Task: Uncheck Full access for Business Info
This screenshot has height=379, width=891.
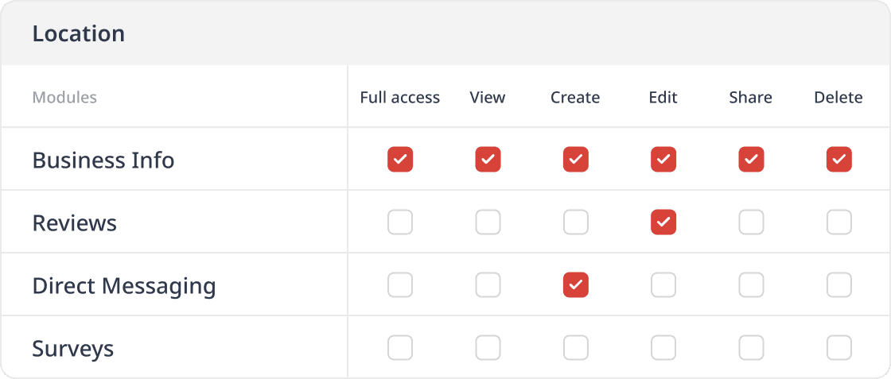Action: [x=400, y=160]
